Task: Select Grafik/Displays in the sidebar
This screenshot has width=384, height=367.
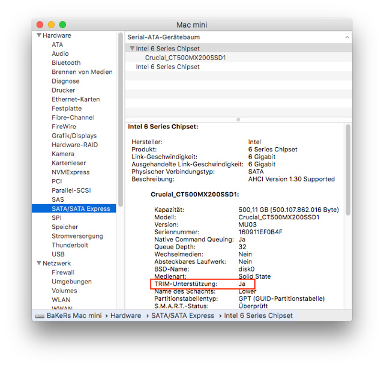Action: coord(74,136)
